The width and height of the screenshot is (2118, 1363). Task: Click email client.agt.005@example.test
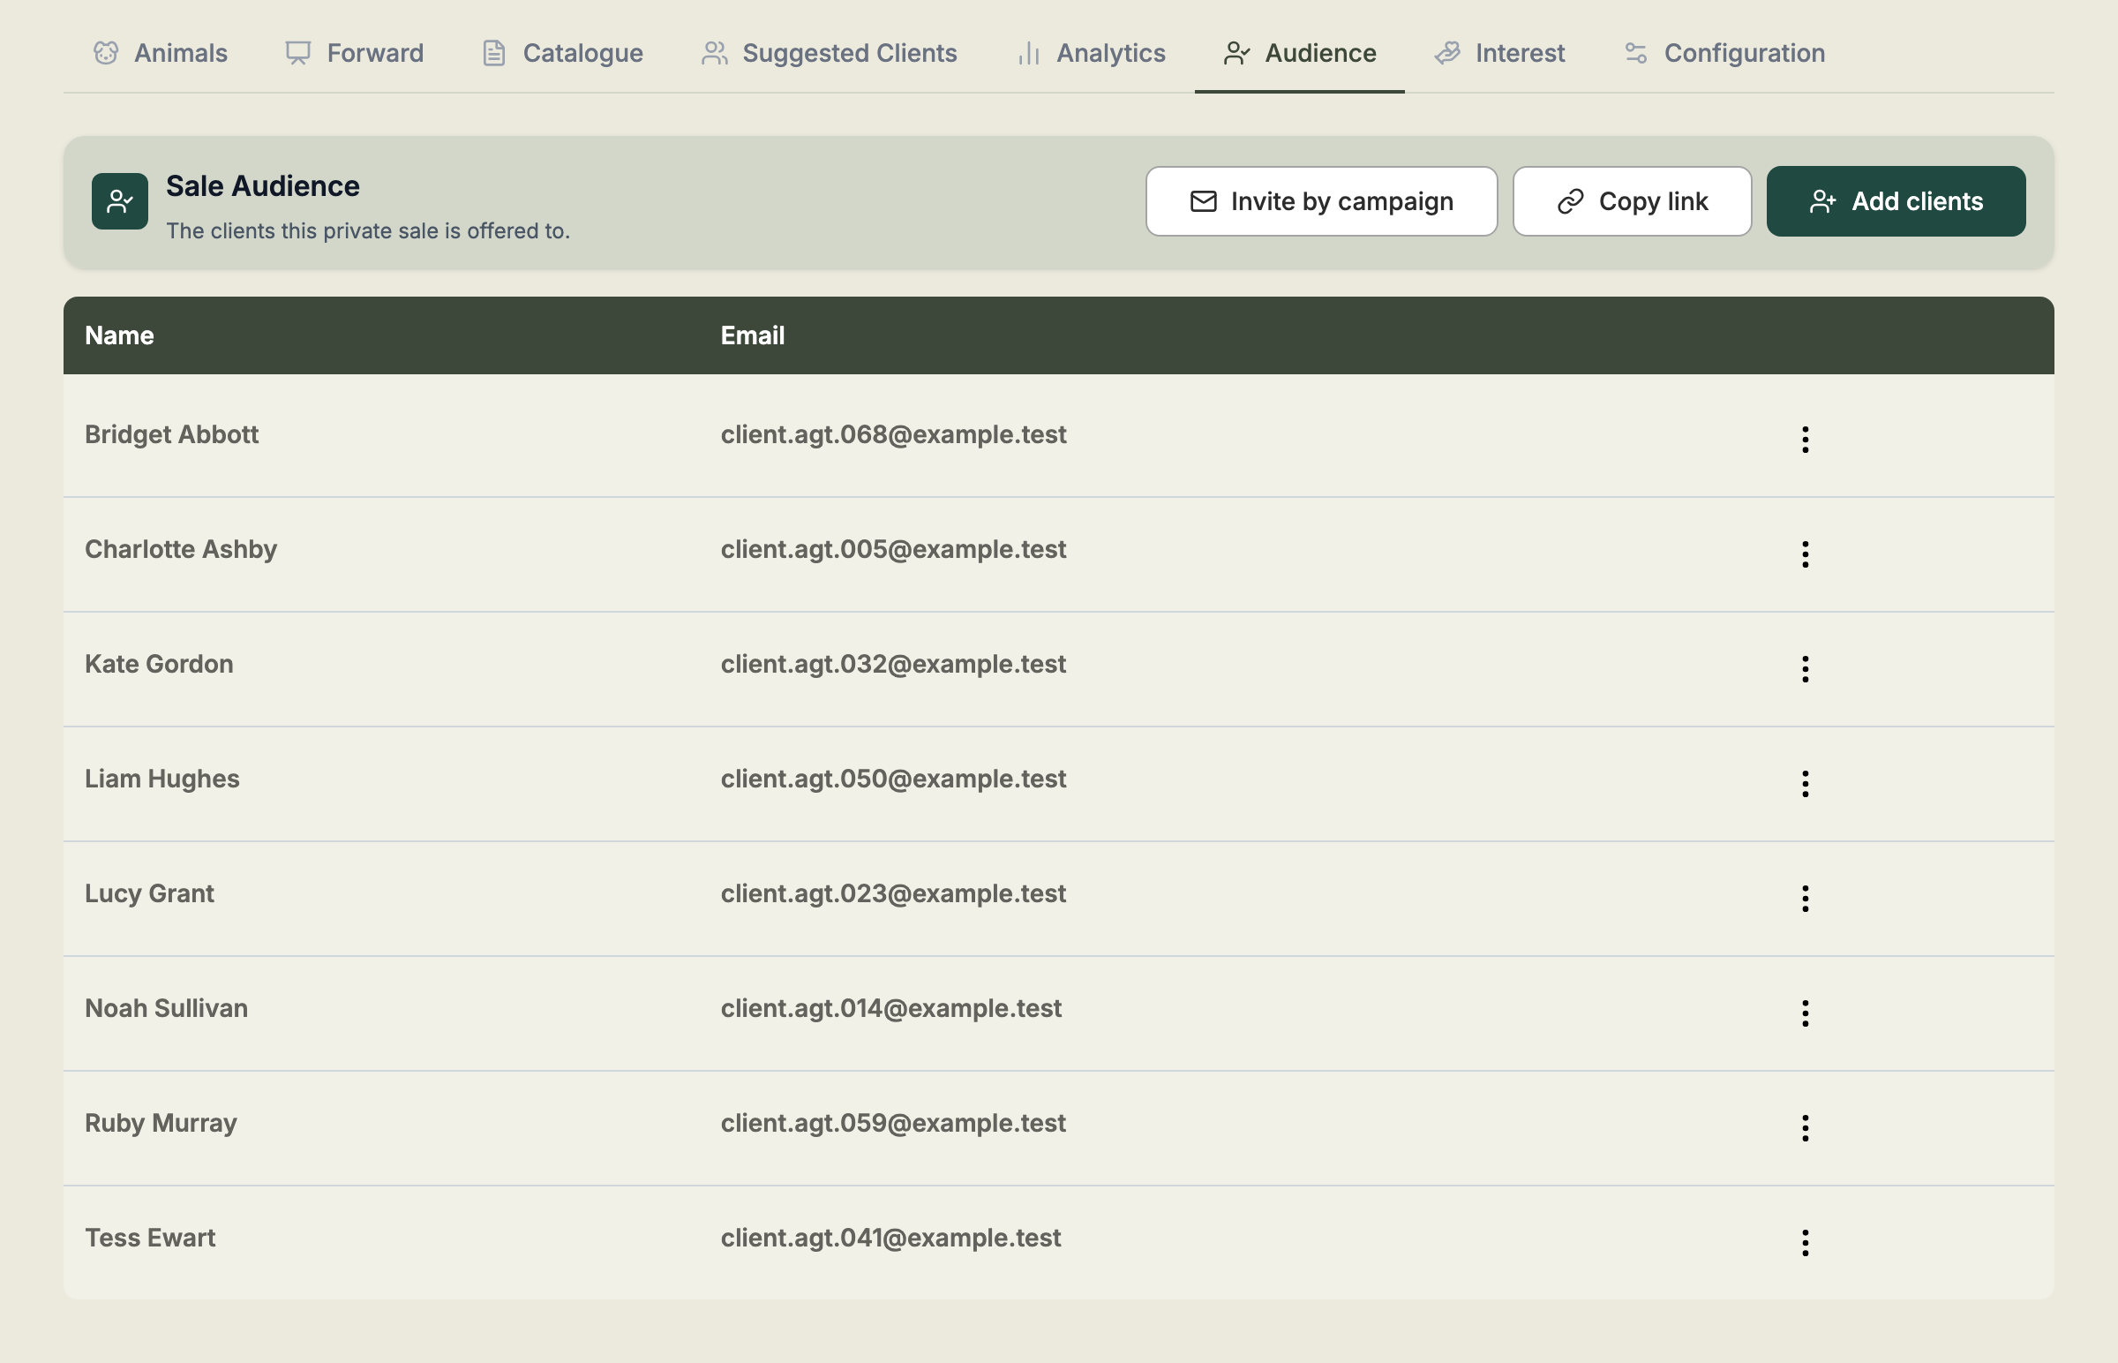pos(894,550)
